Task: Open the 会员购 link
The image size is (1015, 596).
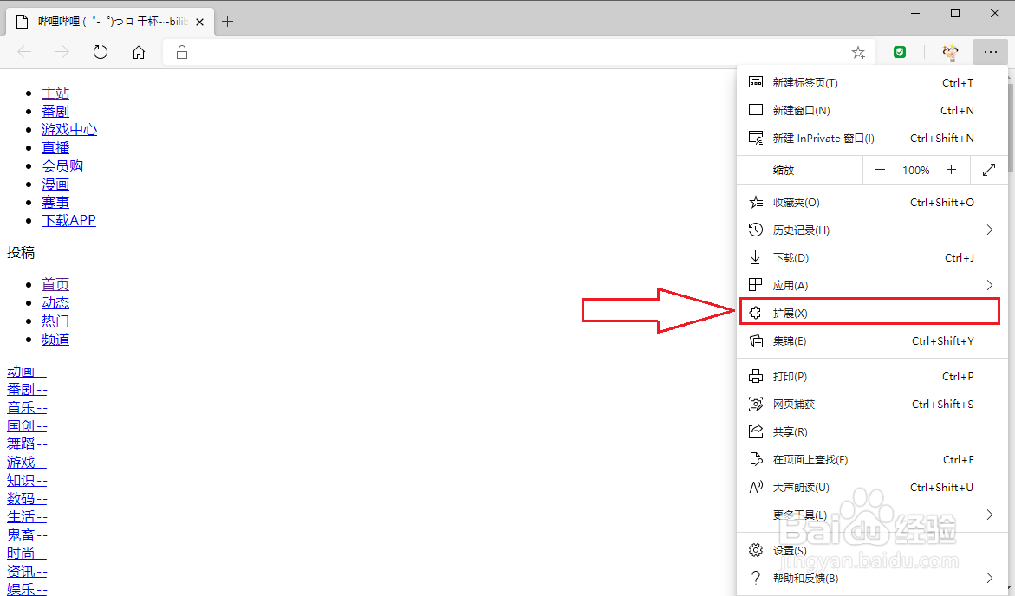Action: 62,165
